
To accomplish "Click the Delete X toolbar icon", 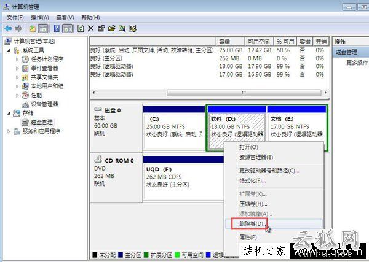I will (90, 29).
